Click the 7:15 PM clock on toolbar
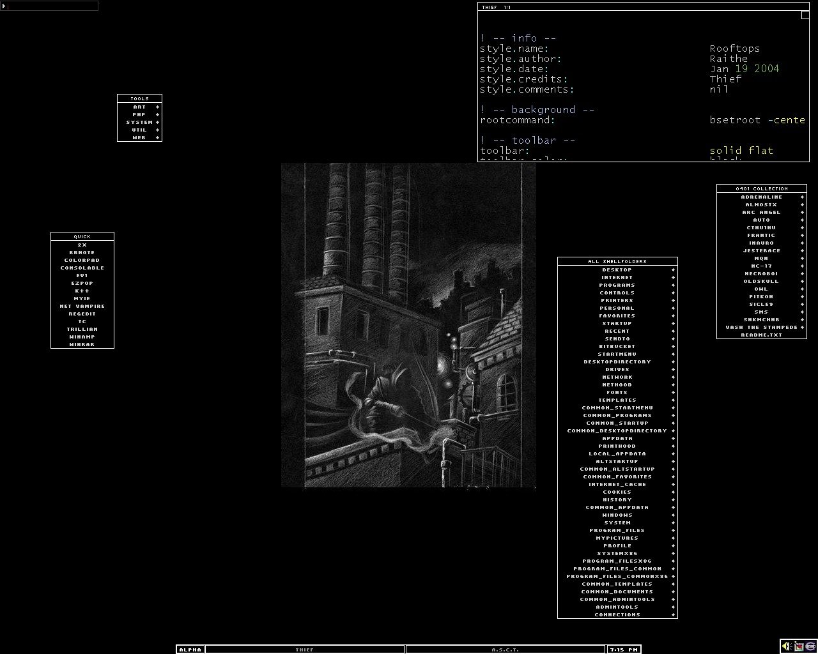The image size is (818, 654). 624,650
